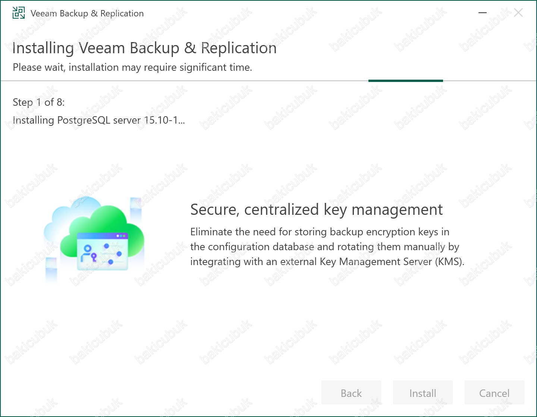Screen dimensions: 537x417
Task: Click the Veeam logo icon in title bar
Action: pyautogui.click(x=19, y=13)
